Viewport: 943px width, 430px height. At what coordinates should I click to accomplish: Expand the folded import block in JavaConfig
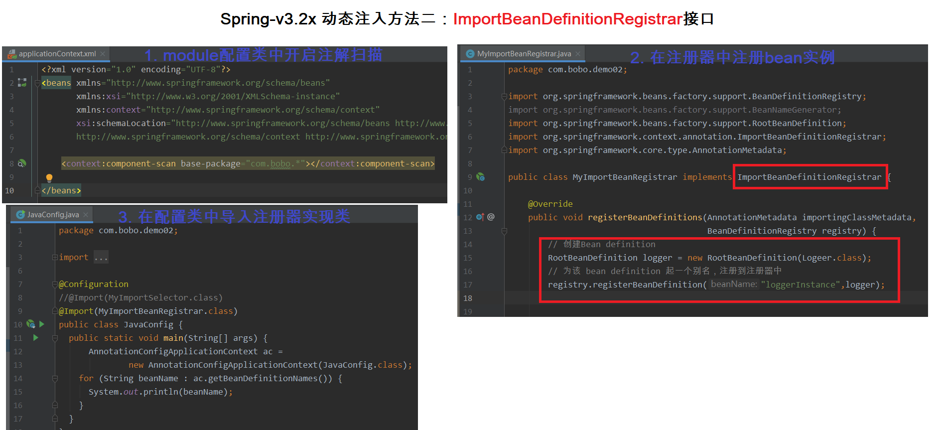pyautogui.click(x=55, y=258)
